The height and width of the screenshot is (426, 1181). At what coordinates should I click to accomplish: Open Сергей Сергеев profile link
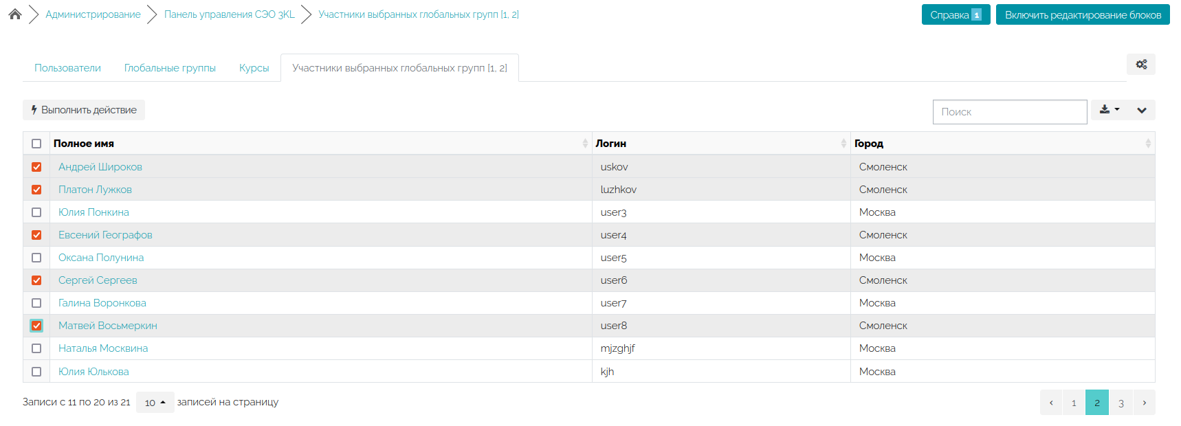[98, 280]
